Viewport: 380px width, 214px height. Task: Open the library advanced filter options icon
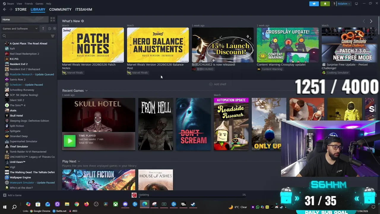coord(53,36)
